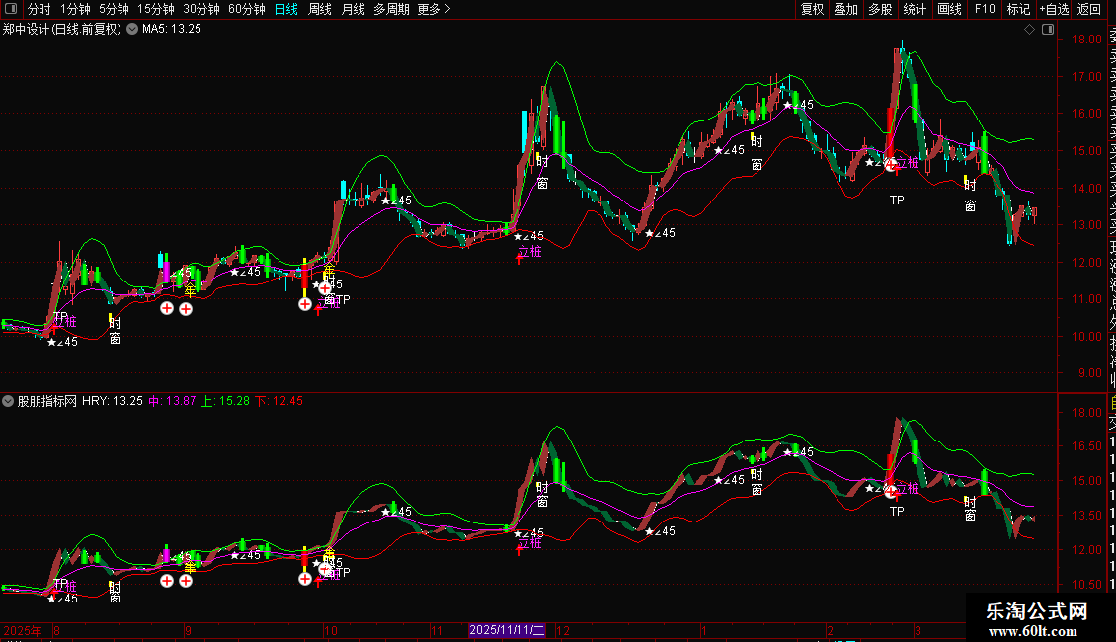This screenshot has height=642, width=1116.
Task: Open dropdown next to 郑中设计 title
Action: tap(132, 30)
